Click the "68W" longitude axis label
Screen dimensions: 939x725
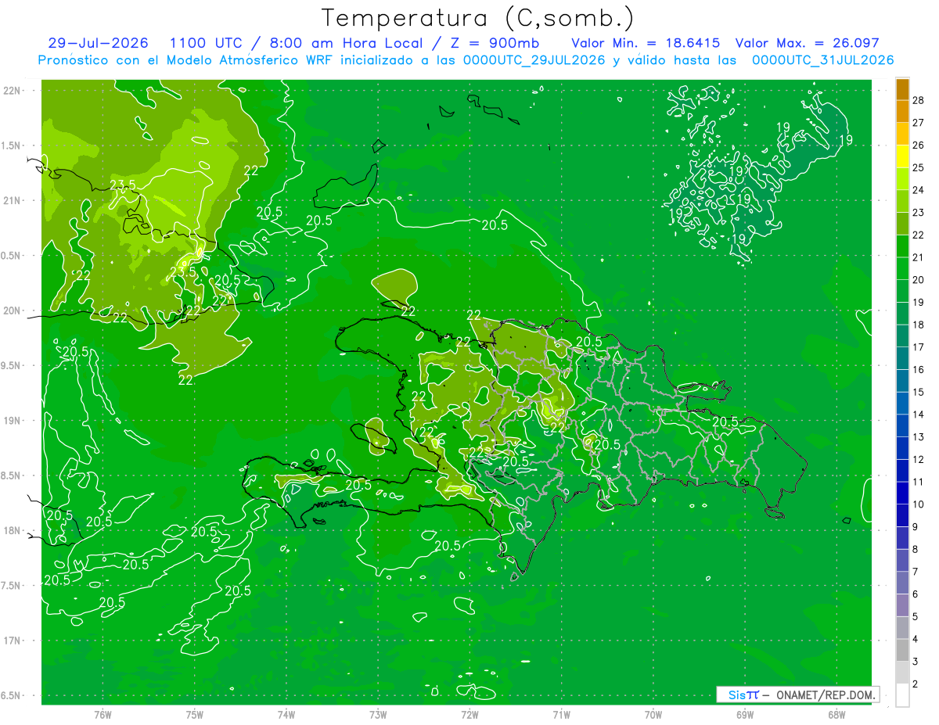(836, 716)
